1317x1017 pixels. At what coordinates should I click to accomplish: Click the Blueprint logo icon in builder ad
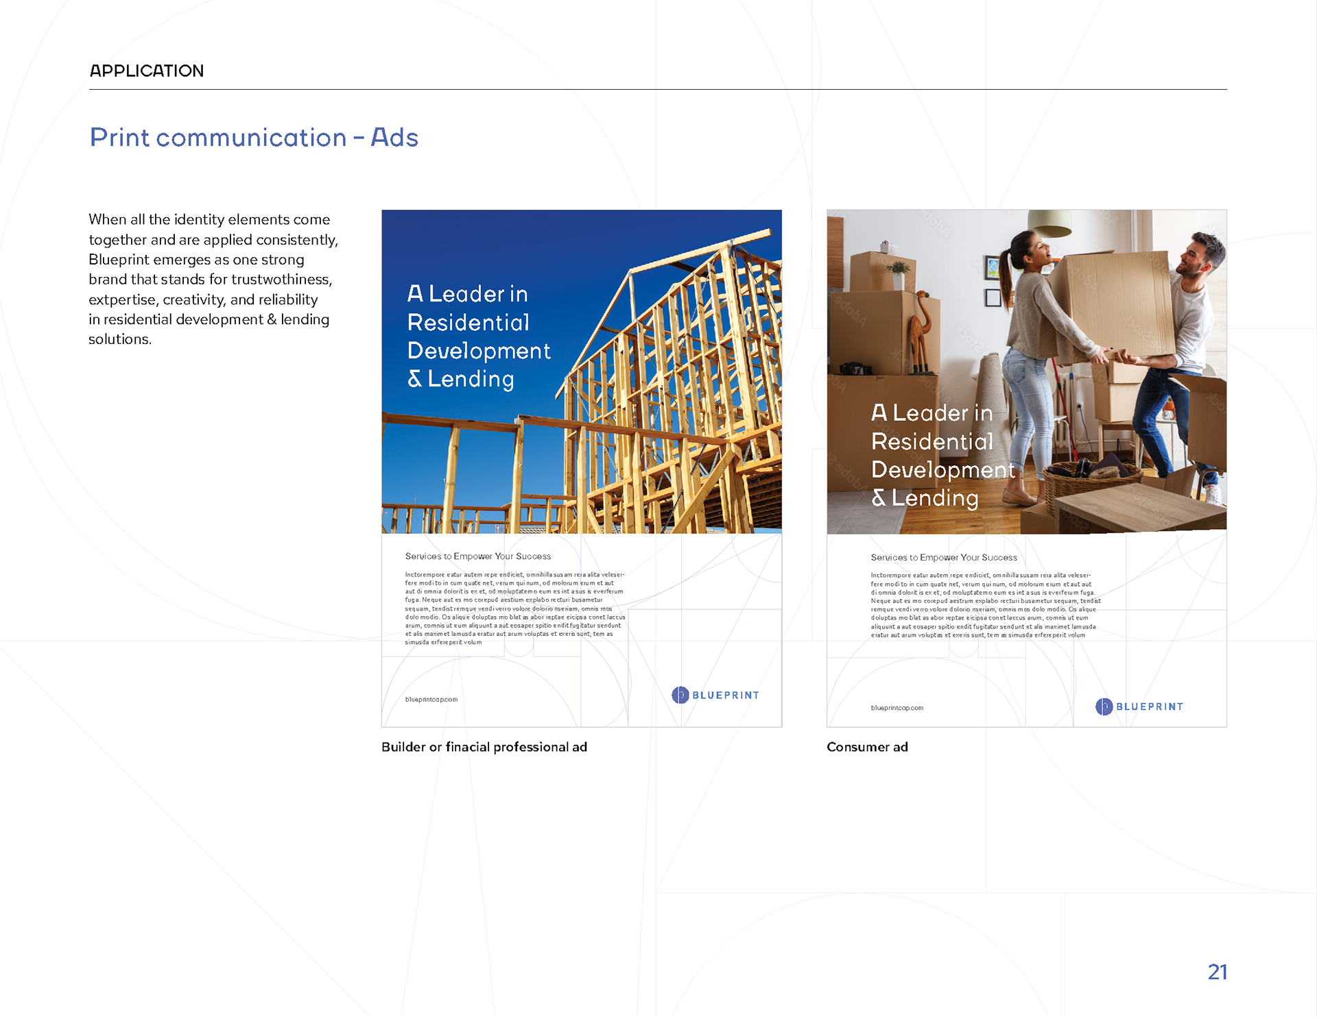(680, 695)
